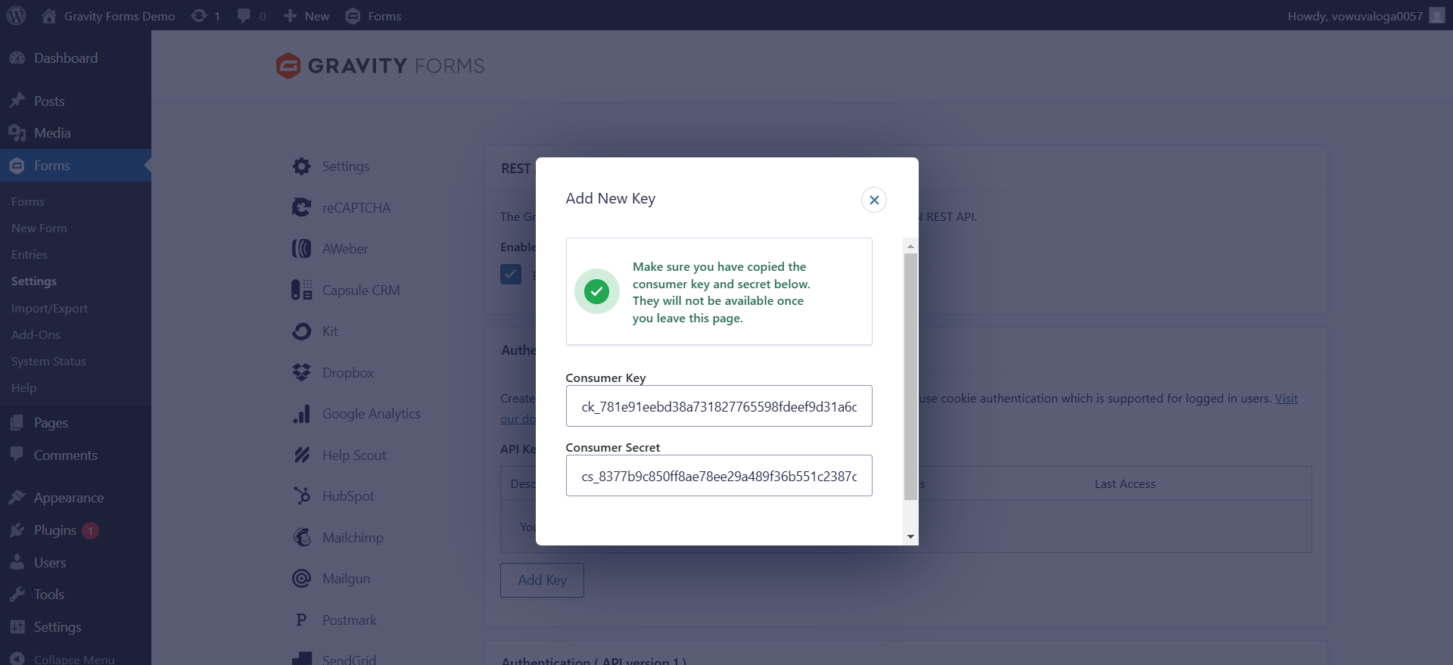Click the Mailgun icon
Viewport: 1453px width, 665px height.
tap(301, 579)
